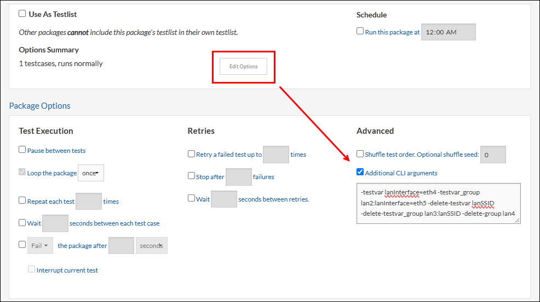
Task: Click the Schedule heading
Action: point(372,15)
